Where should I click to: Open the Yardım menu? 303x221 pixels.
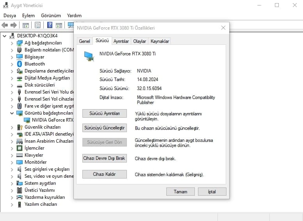click(x=74, y=16)
